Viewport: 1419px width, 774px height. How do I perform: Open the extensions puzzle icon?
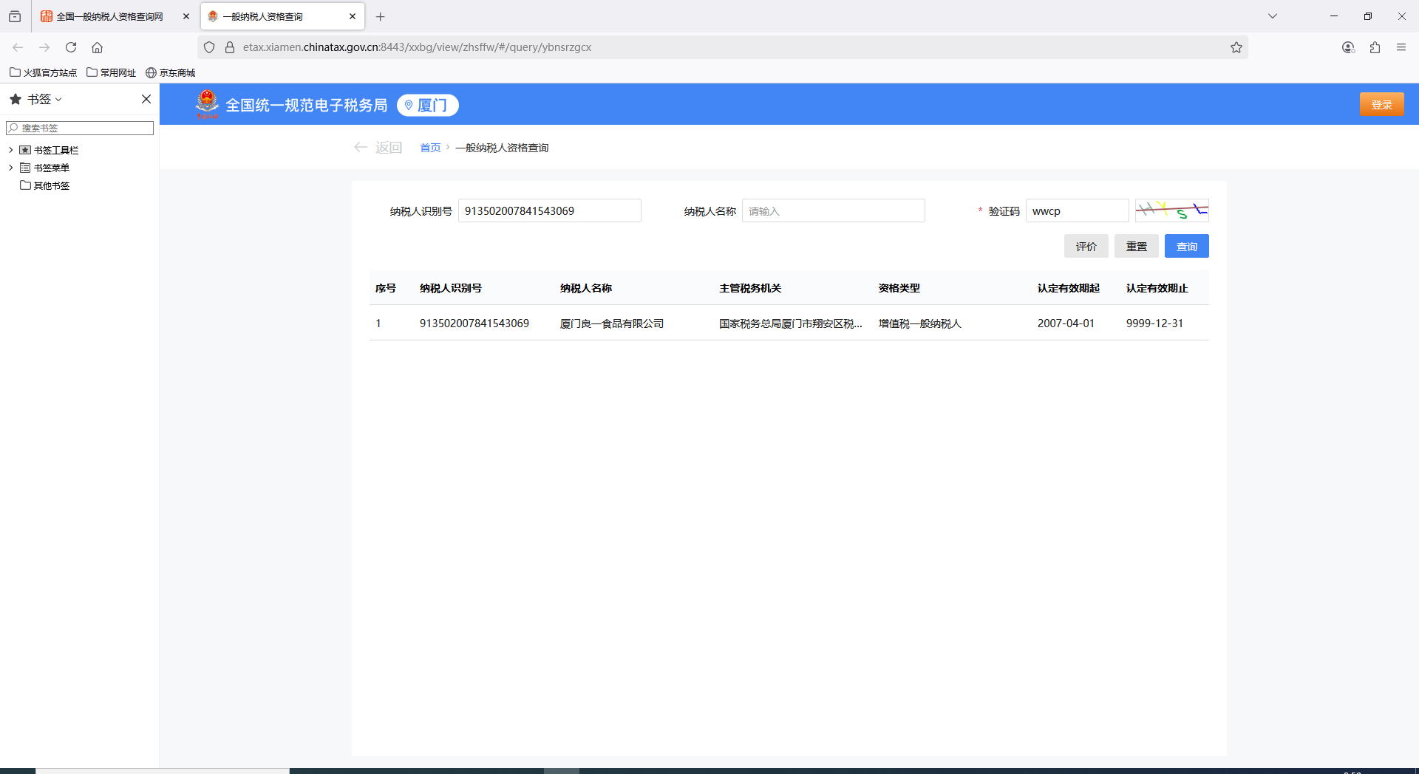pyautogui.click(x=1375, y=47)
